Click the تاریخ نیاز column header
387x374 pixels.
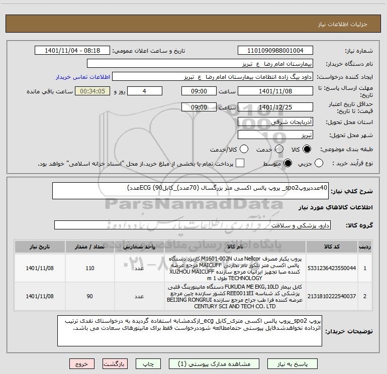[x=40, y=246]
